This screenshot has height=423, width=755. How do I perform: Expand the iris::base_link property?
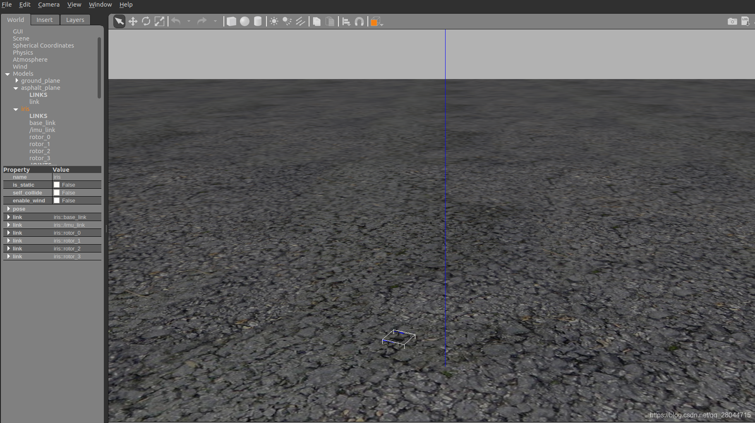click(x=8, y=217)
